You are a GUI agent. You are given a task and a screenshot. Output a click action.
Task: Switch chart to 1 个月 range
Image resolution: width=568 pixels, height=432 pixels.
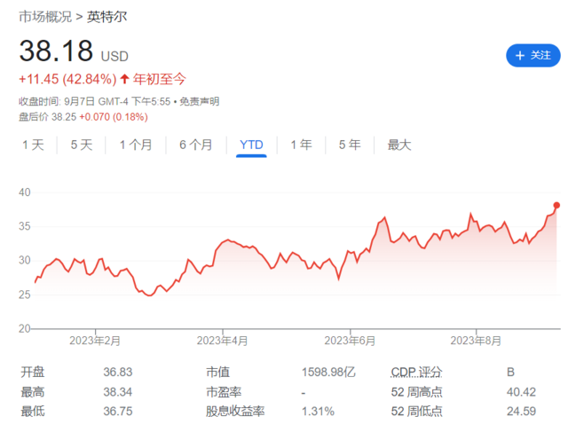[x=136, y=145]
